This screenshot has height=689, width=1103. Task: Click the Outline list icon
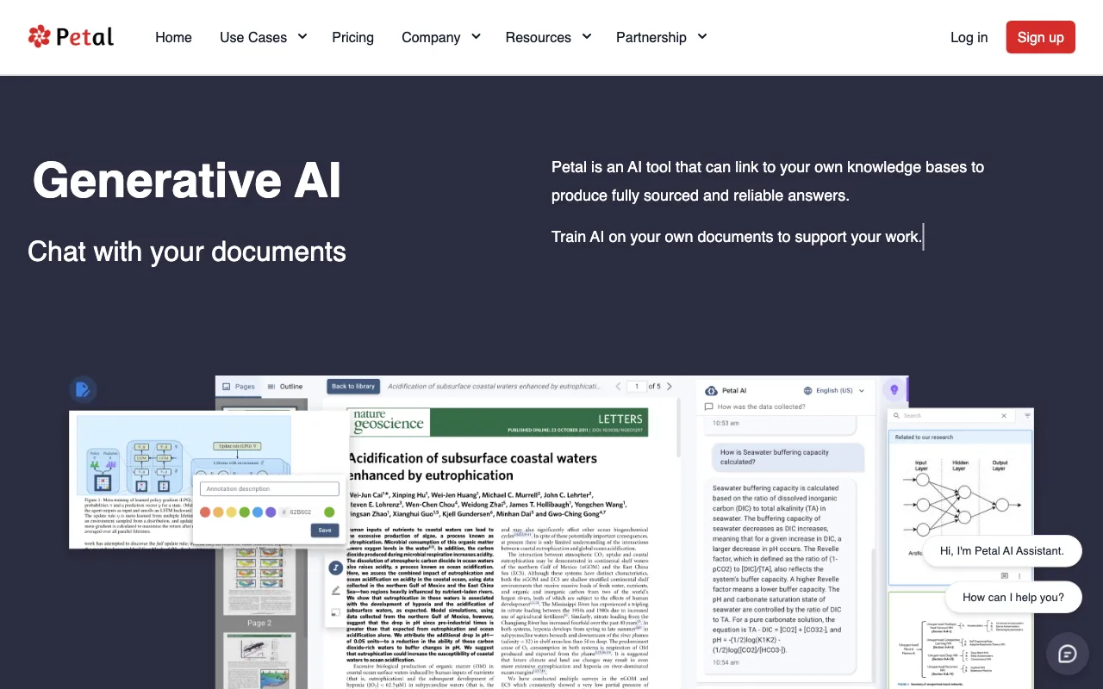point(271,387)
